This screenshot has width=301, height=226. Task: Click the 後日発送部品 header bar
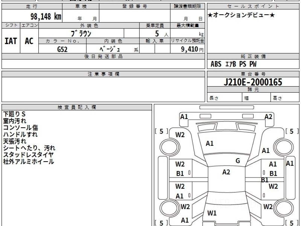tap(103, 56)
